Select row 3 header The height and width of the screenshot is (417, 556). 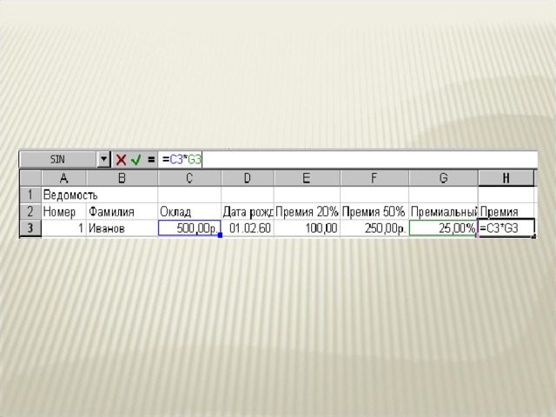(x=30, y=228)
